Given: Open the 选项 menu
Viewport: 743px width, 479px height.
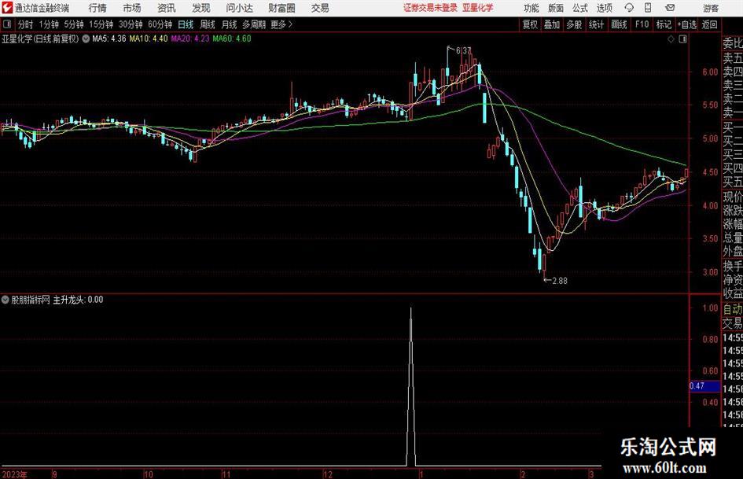Looking at the screenshot, I should point(604,8).
